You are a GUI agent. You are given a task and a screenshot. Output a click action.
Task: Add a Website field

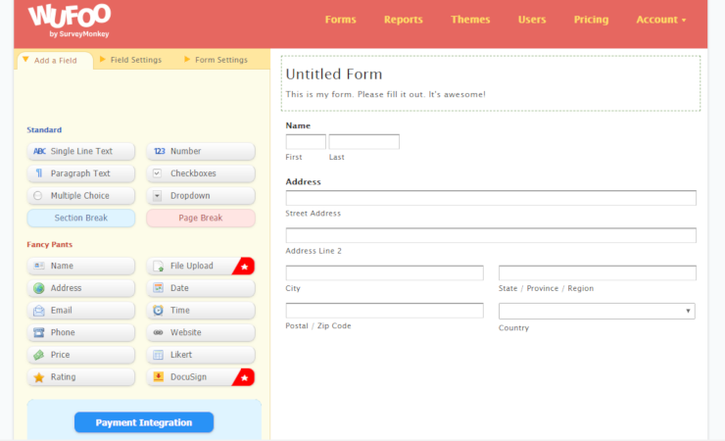coord(201,332)
